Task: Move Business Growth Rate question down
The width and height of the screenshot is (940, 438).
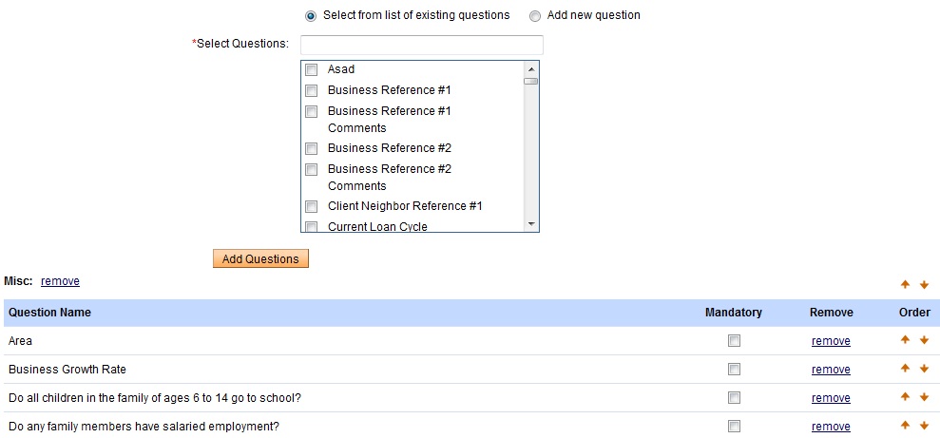Action: point(924,369)
